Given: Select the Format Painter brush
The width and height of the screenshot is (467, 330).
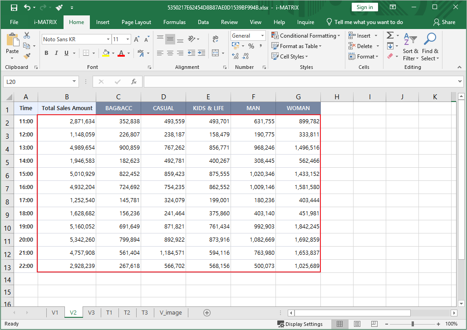Looking at the screenshot, I should (x=27, y=56).
